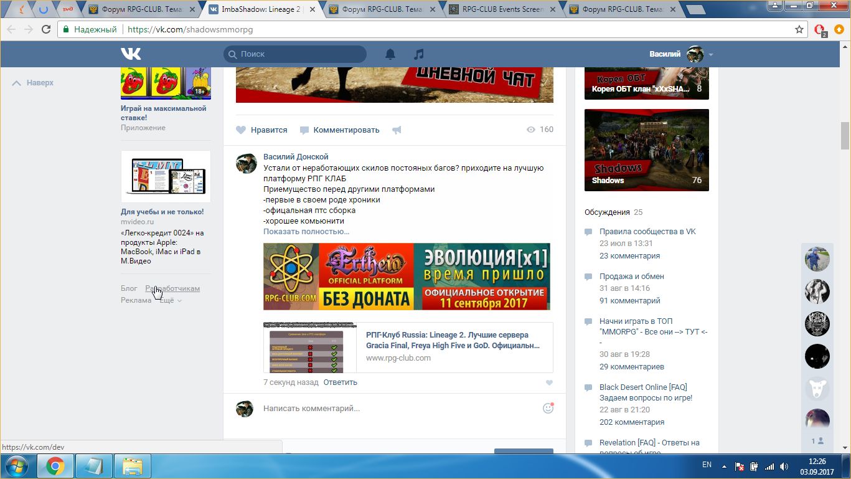This screenshot has width=851, height=479.
Task: Click Chrome reload button
Action: [x=46, y=29]
